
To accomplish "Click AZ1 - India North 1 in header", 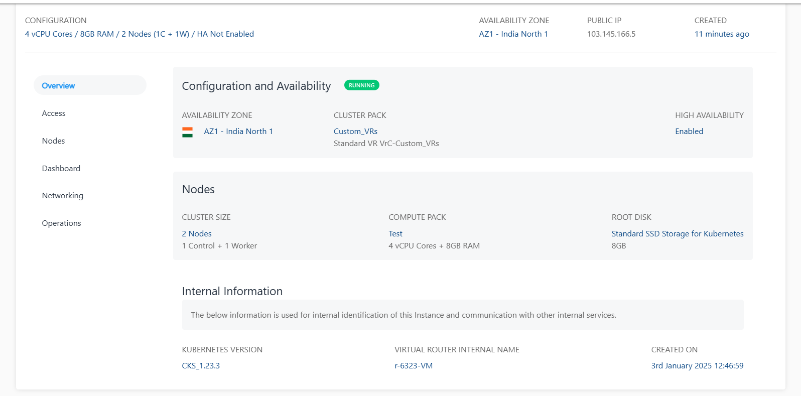I will (x=513, y=34).
